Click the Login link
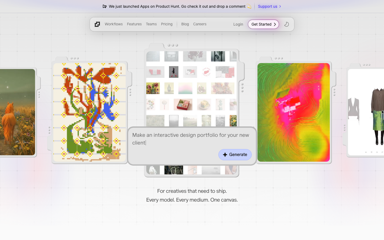This screenshot has height=240, width=384. pos(238,24)
